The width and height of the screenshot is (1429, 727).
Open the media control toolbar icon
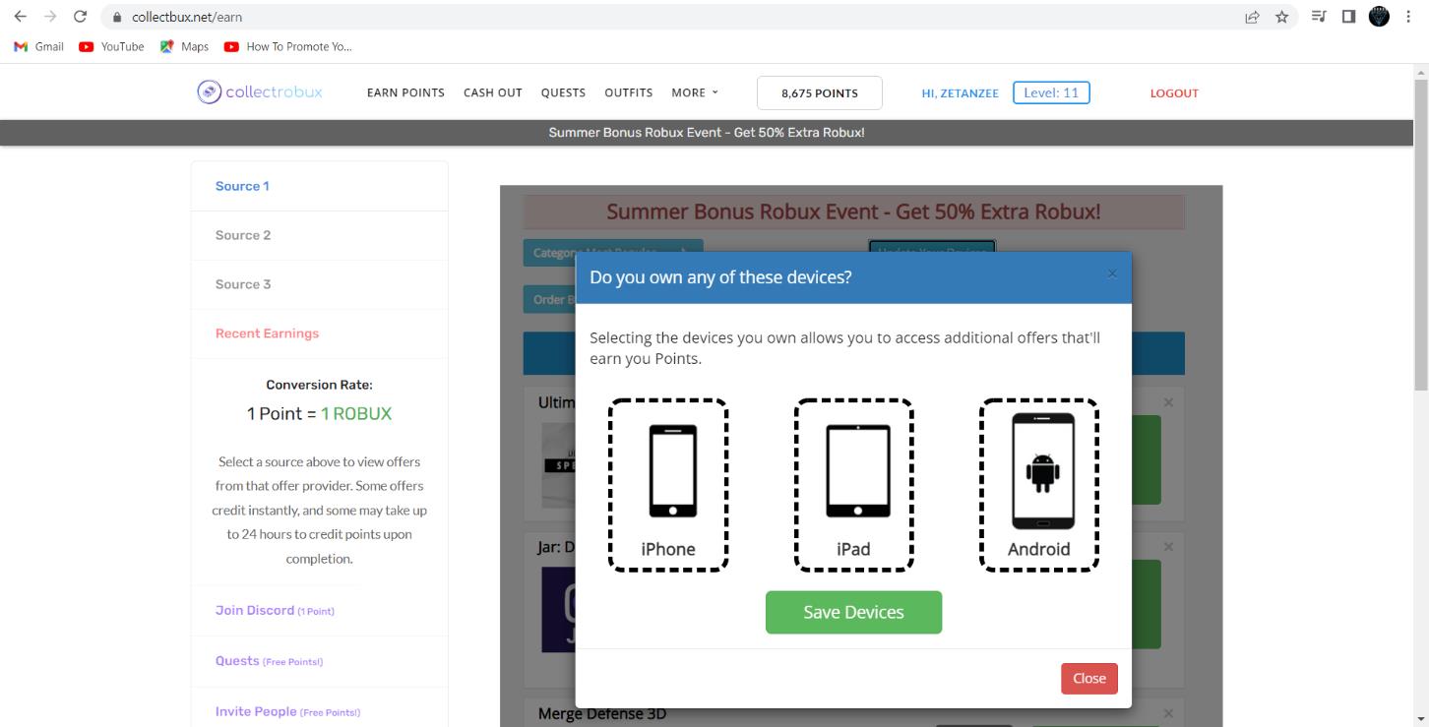tap(1319, 17)
